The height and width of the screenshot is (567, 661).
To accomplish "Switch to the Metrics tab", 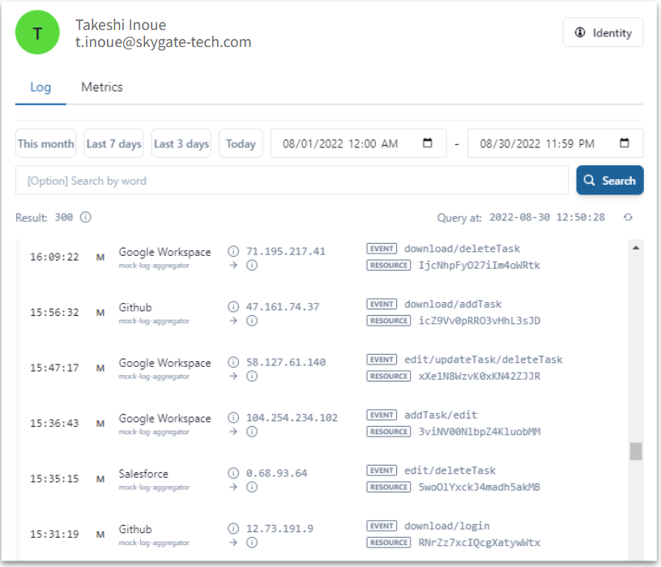I will [102, 87].
